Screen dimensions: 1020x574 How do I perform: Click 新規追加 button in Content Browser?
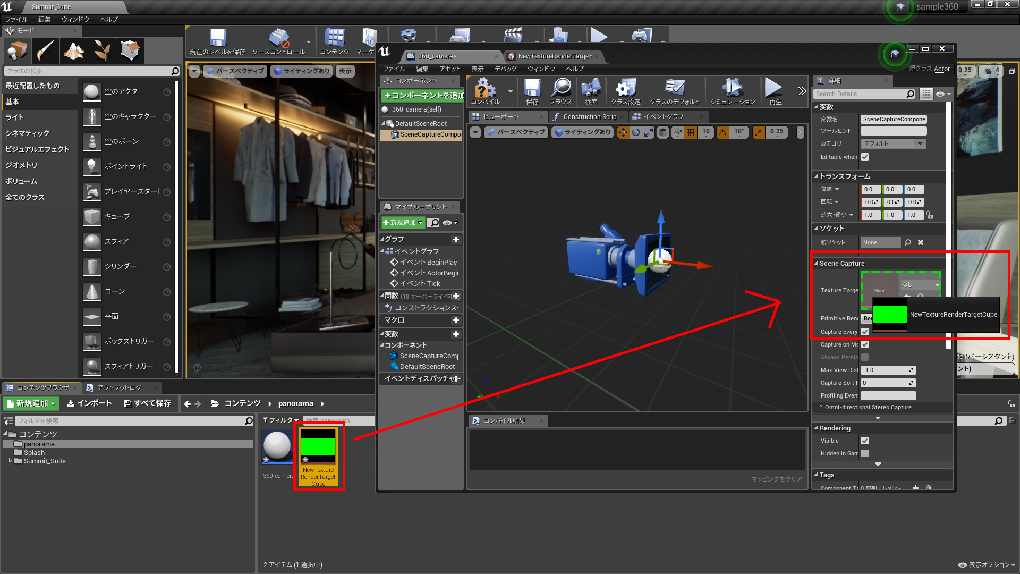click(31, 403)
